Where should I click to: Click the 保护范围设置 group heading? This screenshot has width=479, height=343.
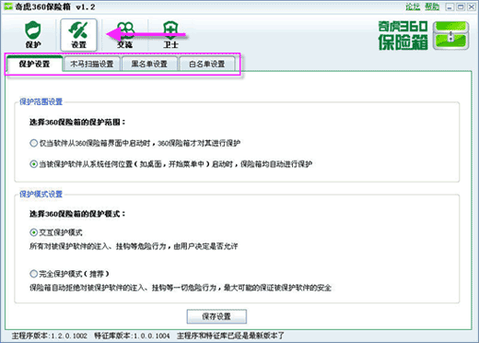click(41, 101)
